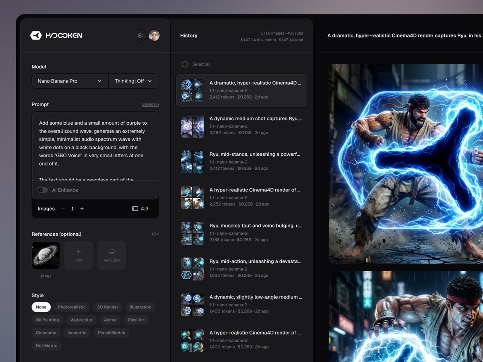Check the Select all radio button
The height and width of the screenshot is (362, 483).
pos(185,64)
